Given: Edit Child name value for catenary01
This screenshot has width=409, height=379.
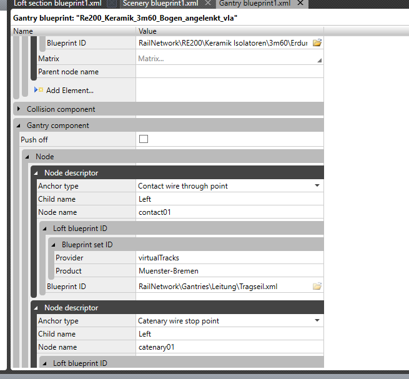Looking at the screenshot, I should [230, 334].
